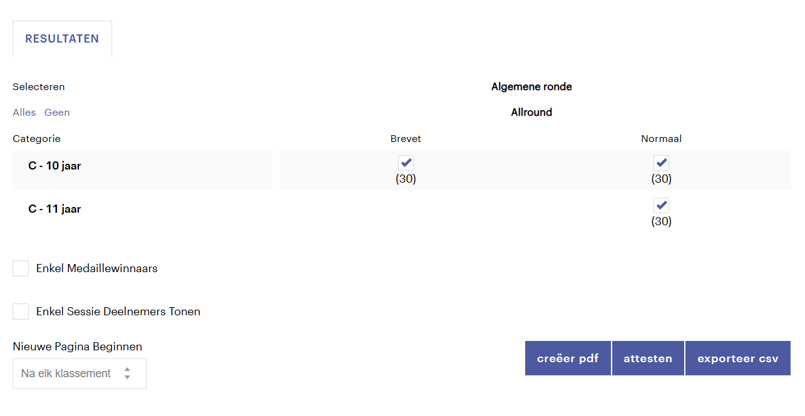Click the Alles select-all link
The width and height of the screenshot is (805, 416).
tap(24, 113)
